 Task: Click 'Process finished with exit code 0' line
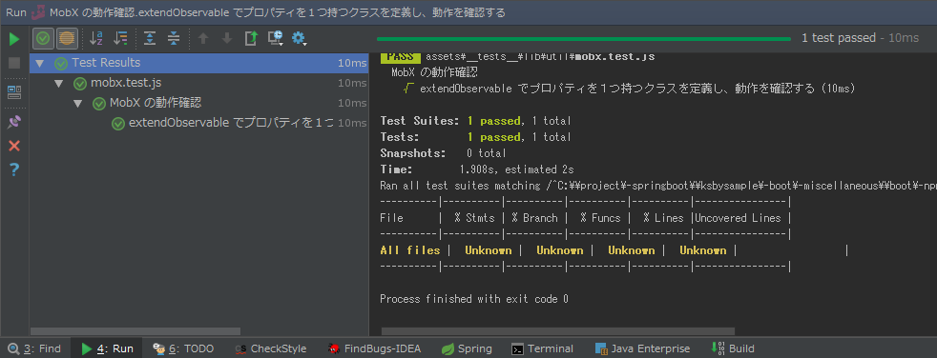tap(474, 299)
